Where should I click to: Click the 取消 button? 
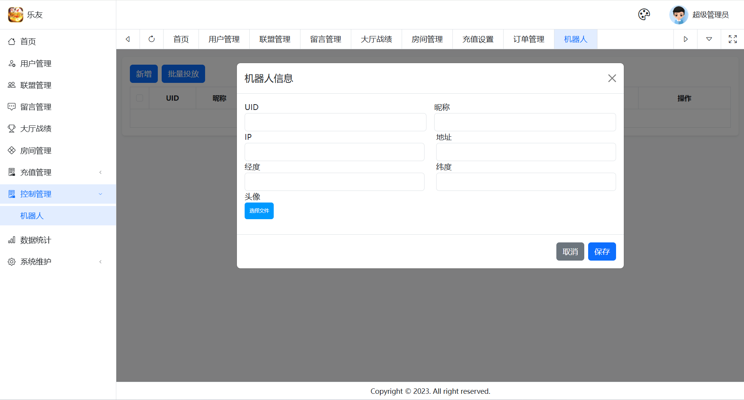(570, 252)
